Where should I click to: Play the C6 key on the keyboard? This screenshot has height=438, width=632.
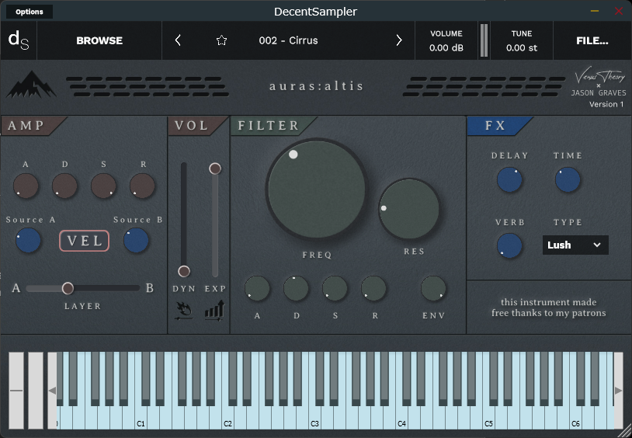(575, 418)
